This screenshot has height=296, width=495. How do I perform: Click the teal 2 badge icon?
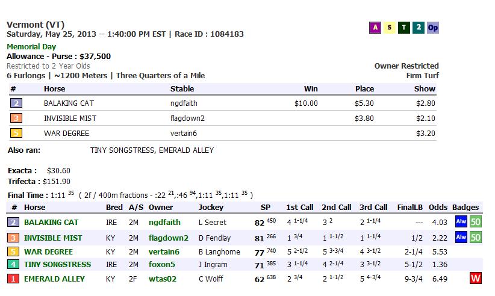pyautogui.click(x=419, y=28)
